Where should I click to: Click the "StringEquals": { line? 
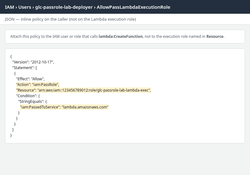pyautogui.click(x=32, y=101)
